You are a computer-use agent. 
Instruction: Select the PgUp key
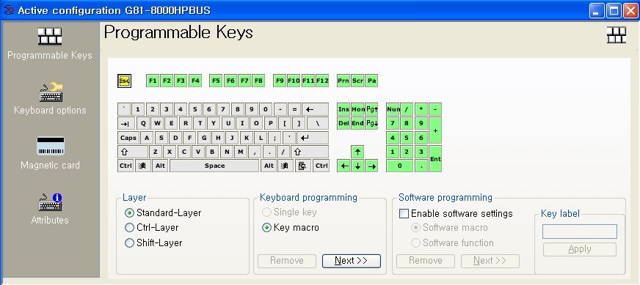[371, 109]
